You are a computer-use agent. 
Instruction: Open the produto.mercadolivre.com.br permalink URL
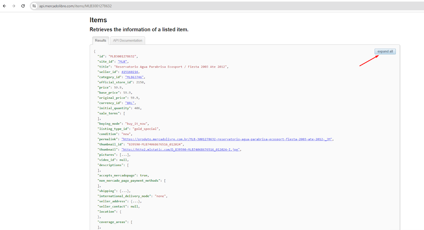[227, 139]
